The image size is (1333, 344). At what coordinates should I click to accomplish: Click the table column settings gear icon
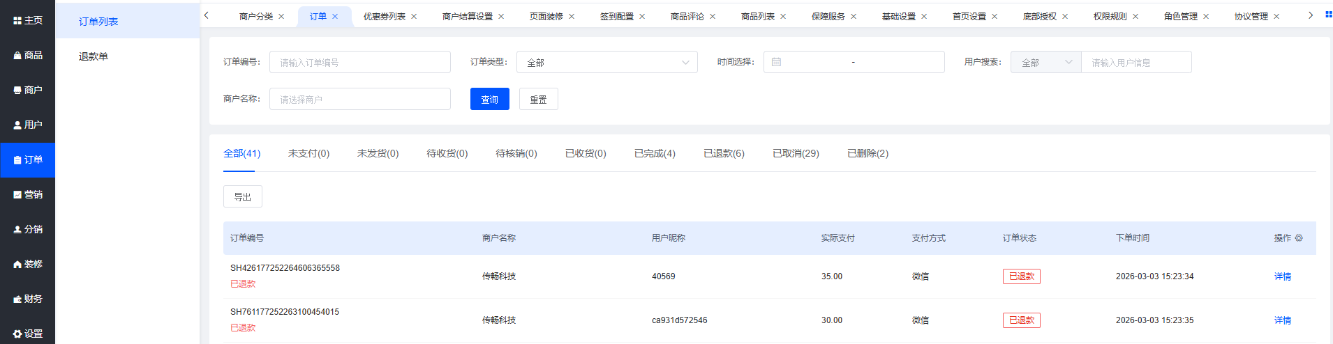point(1299,238)
